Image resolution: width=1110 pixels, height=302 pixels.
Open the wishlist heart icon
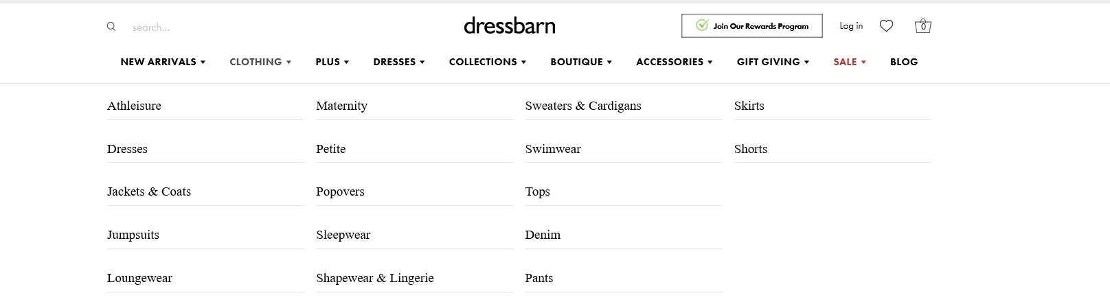coord(886,26)
